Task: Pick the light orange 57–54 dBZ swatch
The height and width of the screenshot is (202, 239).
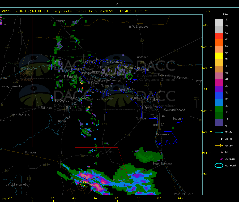Action: click(x=219, y=49)
